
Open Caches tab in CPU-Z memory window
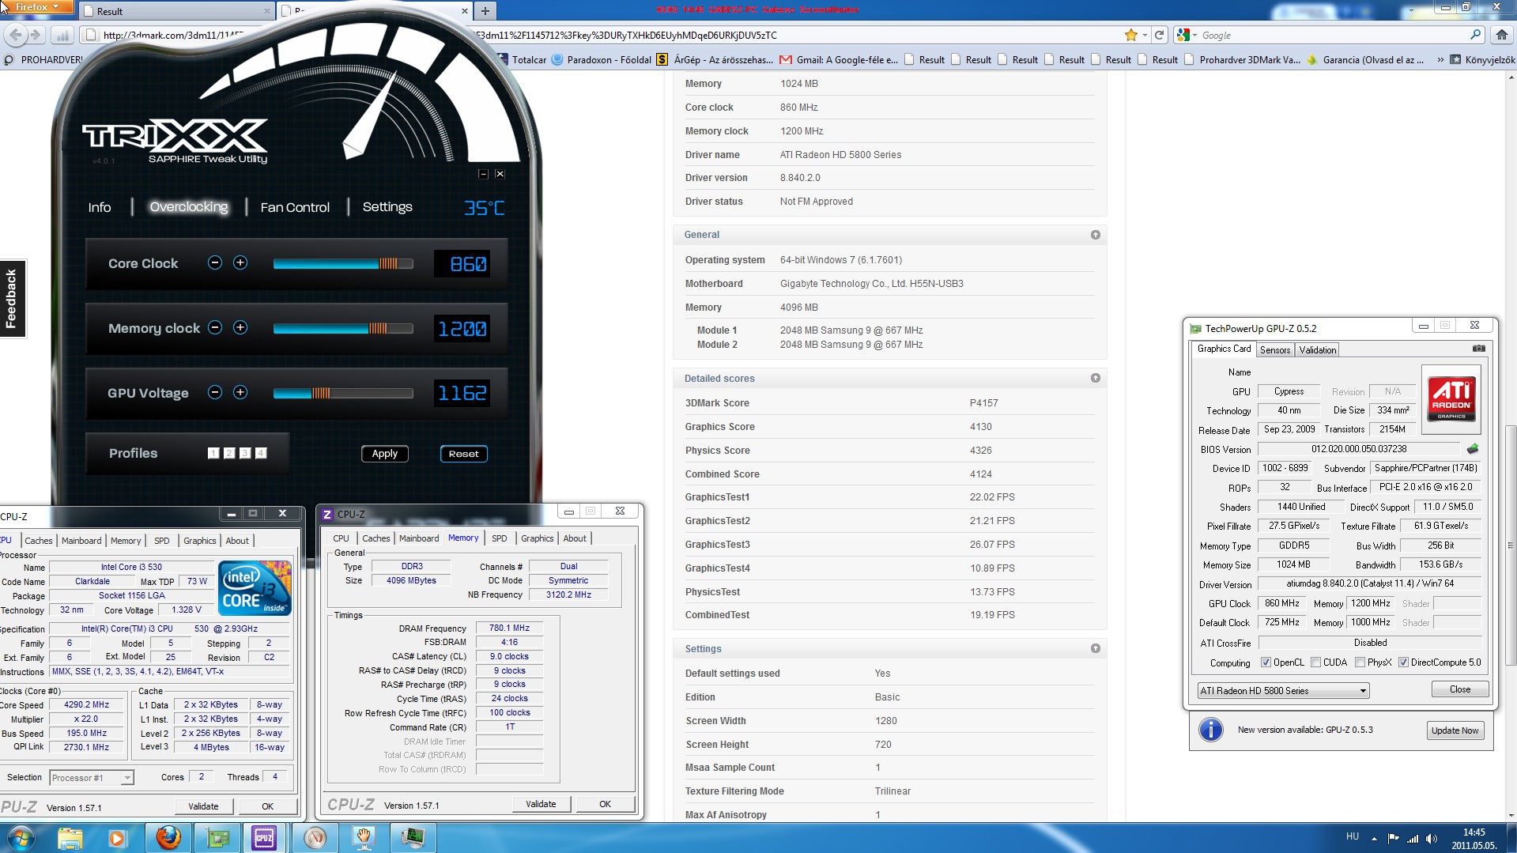376,538
